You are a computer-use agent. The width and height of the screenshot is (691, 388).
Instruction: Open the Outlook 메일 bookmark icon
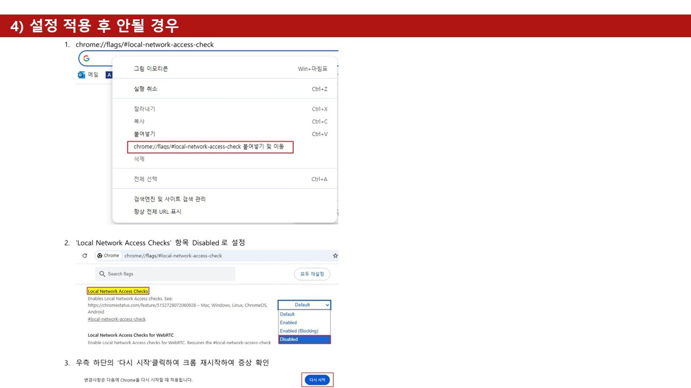click(82, 75)
